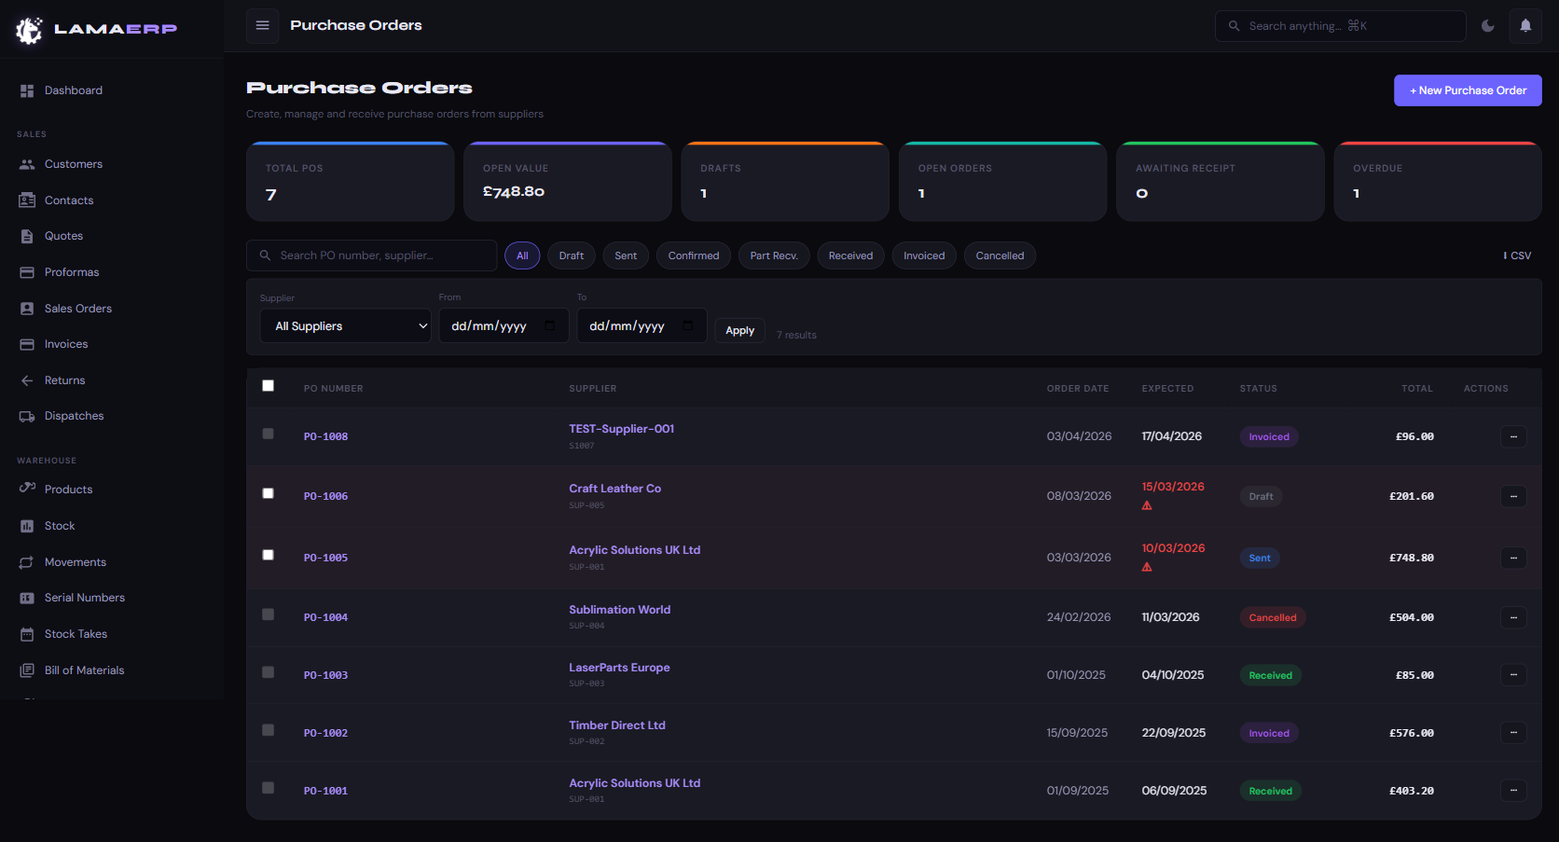Open the notifications bell
The width and height of the screenshot is (1559, 842).
click(1525, 26)
